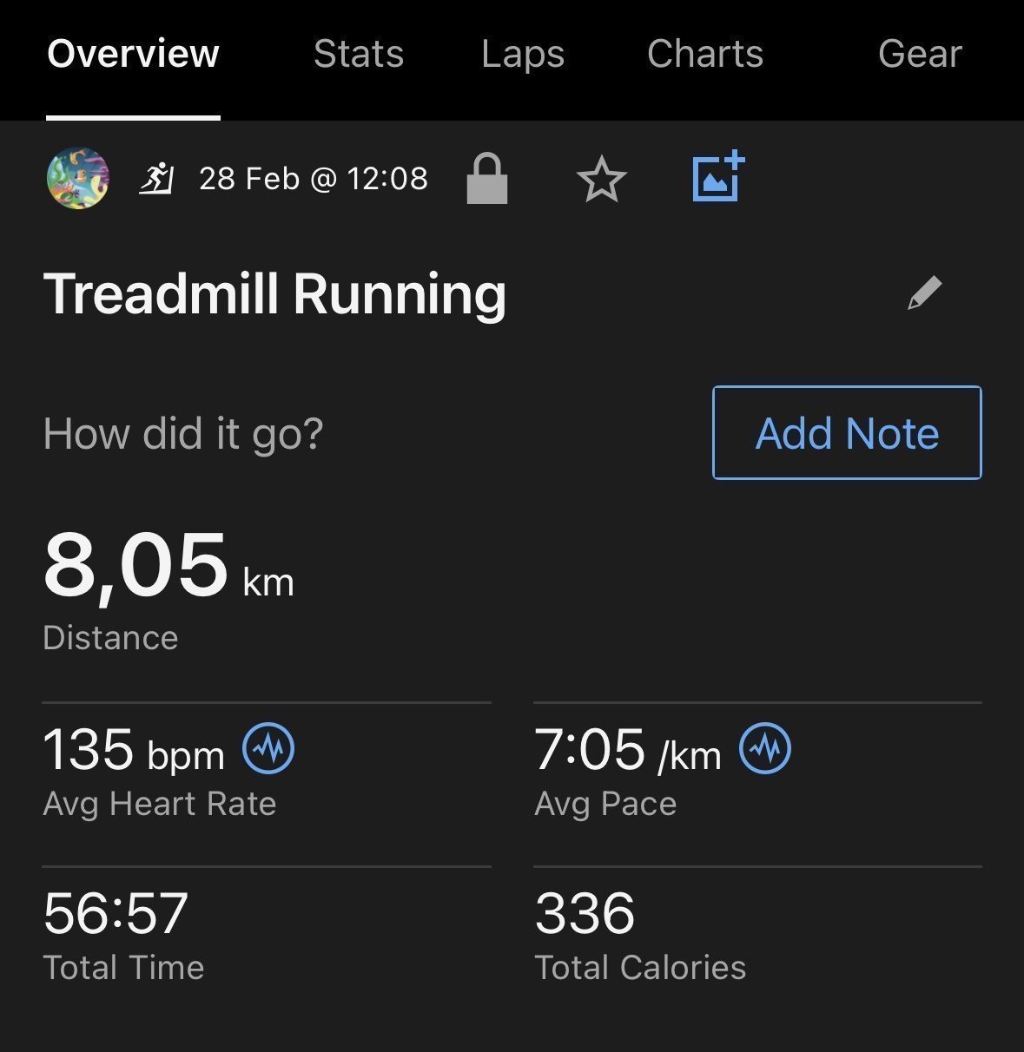Mark activity as favorite with star
1024x1052 pixels.
click(x=601, y=180)
